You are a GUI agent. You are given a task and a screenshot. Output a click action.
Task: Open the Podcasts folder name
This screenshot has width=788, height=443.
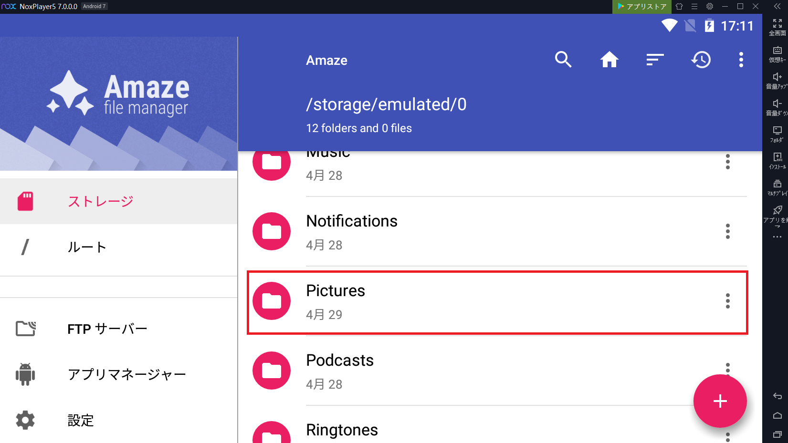[340, 361]
